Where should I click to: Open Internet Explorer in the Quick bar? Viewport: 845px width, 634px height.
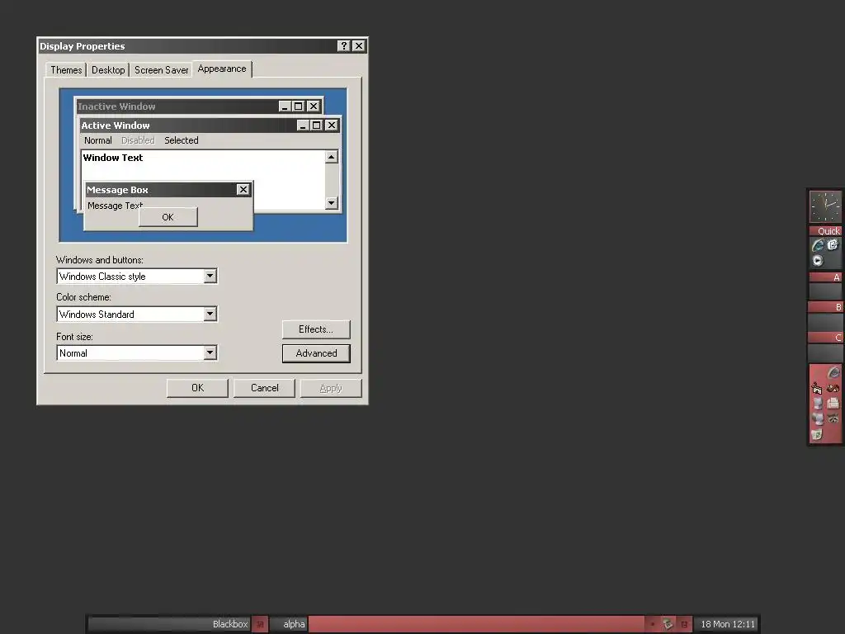[818, 245]
